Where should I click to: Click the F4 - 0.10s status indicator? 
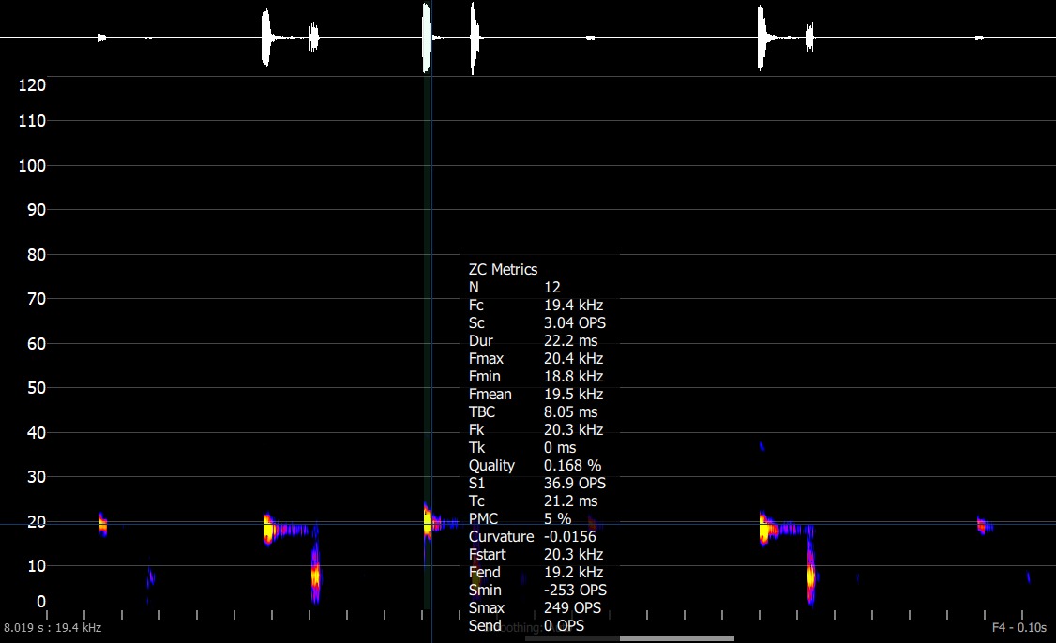(x=1018, y=627)
